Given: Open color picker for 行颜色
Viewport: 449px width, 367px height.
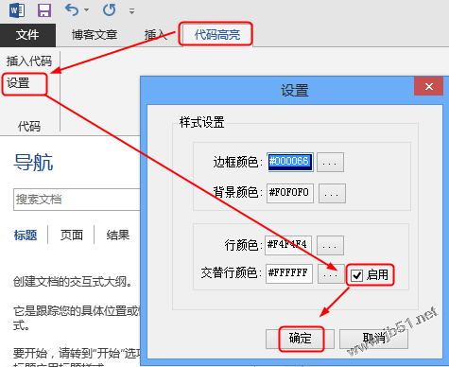Looking at the screenshot, I should click(x=330, y=245).
